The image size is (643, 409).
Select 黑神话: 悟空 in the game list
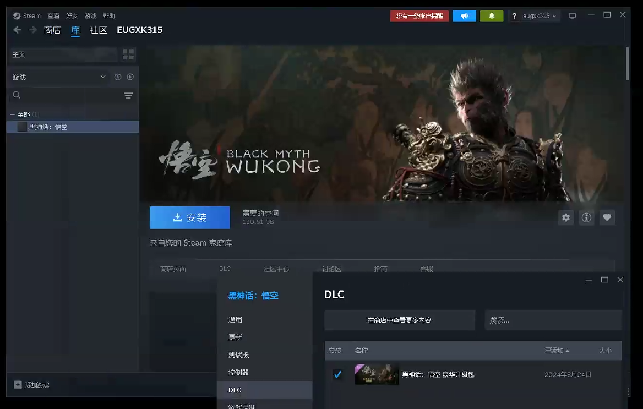click(73, 127)
